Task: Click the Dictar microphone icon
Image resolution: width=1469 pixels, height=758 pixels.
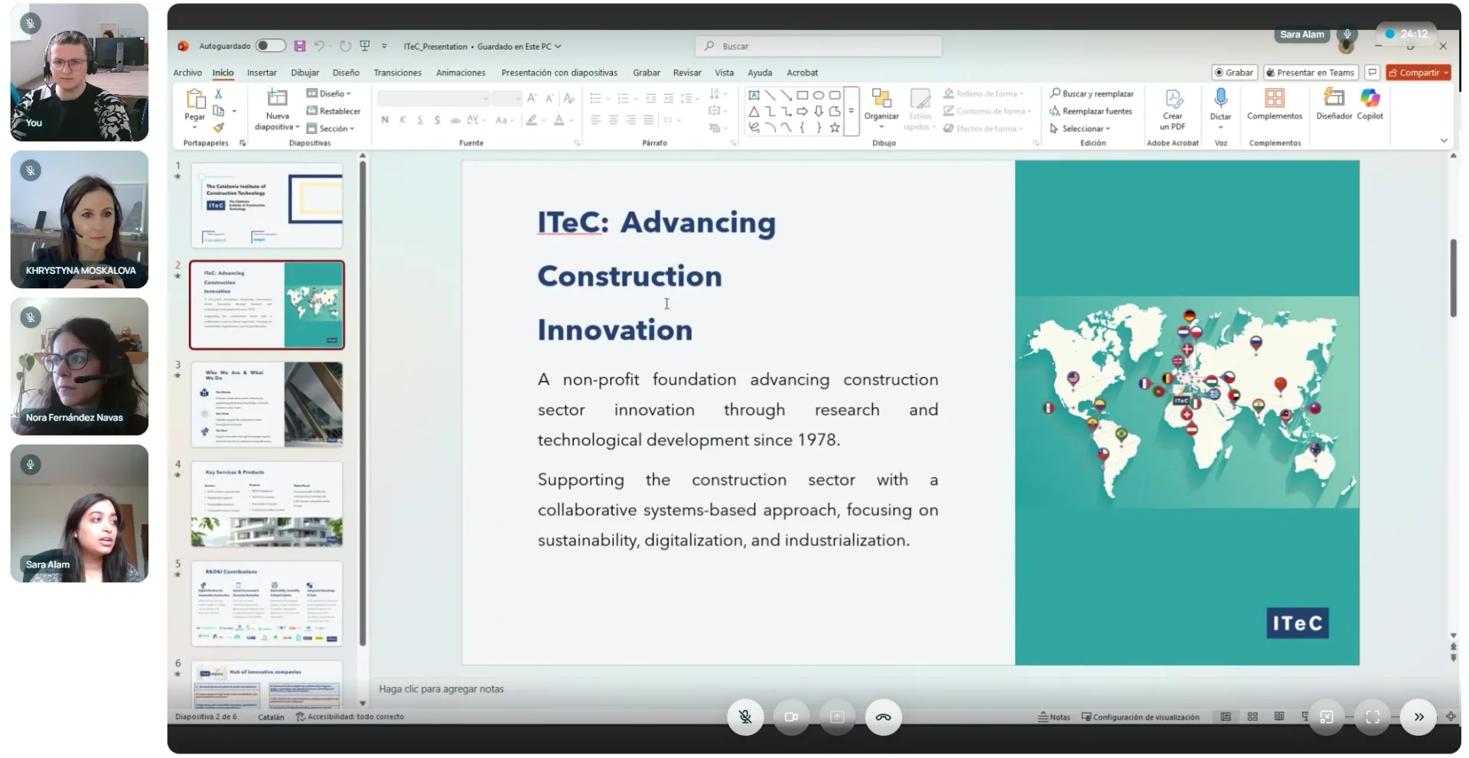Action: point(1220,99)
